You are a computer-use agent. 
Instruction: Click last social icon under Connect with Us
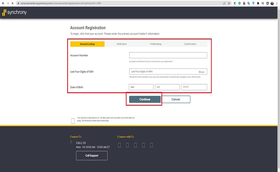coord(151,145)
